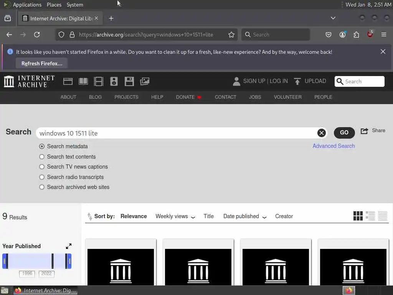Open the VOLUNTEER menu item
The image size is (393, 295).
tap(287, 97)
